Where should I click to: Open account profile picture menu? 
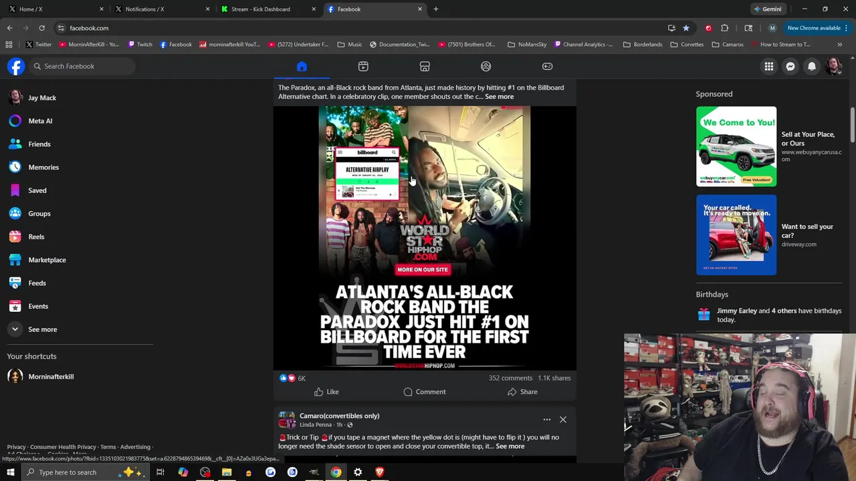(x=834, y=66)
